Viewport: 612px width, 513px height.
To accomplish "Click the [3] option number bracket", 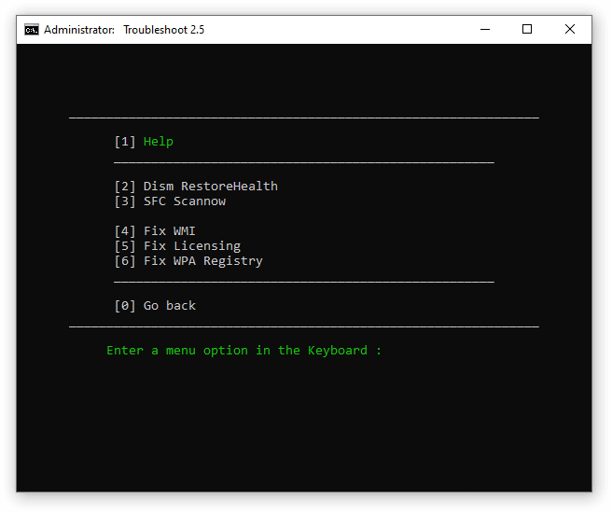I will [x=125, y=201].
